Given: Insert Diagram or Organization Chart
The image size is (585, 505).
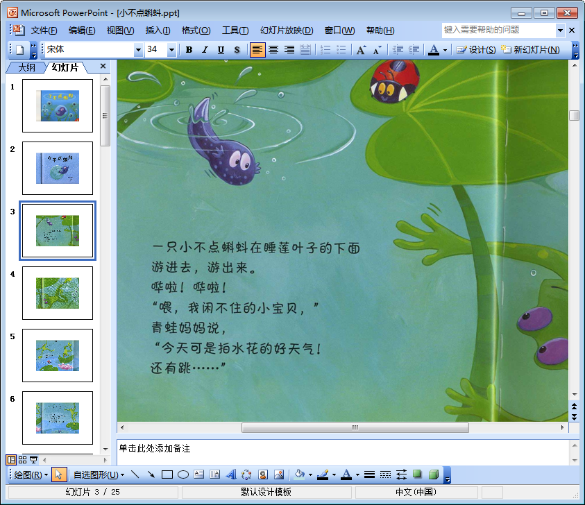Looking at the screenshot, I should pyautogui.click(x=246, y=474).
